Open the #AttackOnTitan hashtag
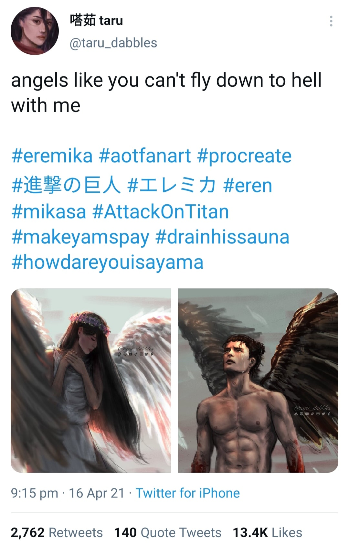Screen dimensions: 349x547 161,212
